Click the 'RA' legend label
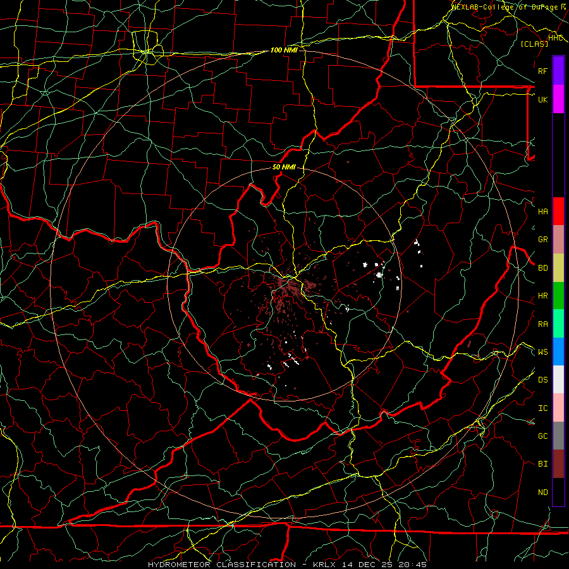The width and height of the screenshot is (569, 569). tap(542, 324)
